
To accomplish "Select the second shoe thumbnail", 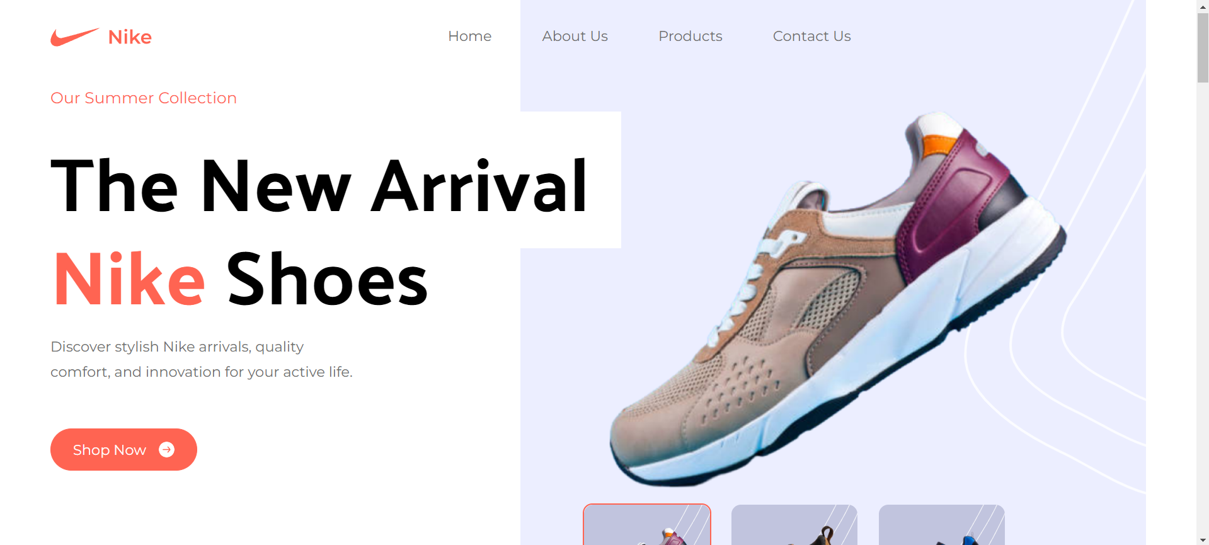I will (794, 525).
